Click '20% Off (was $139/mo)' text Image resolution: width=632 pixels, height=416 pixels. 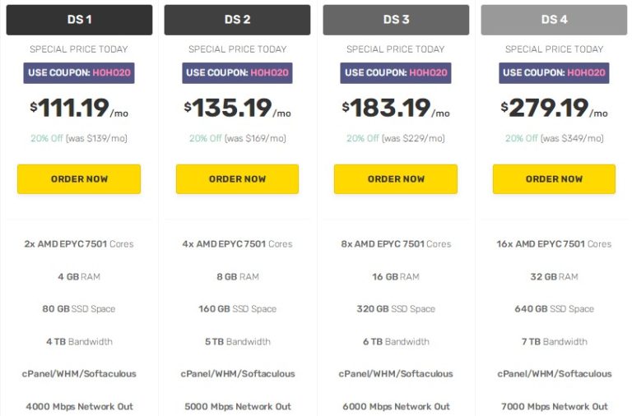79,138
